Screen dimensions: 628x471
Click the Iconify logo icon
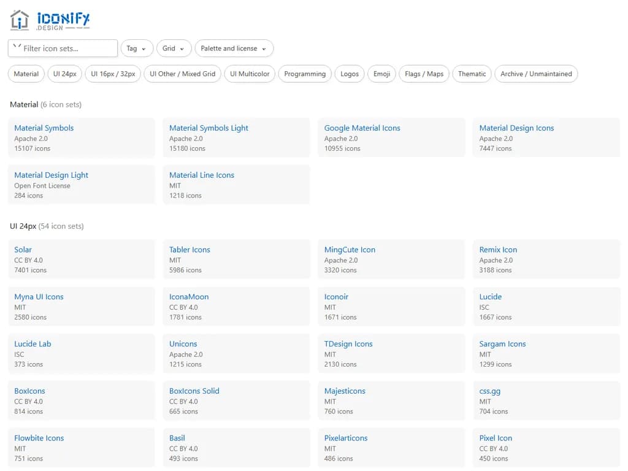click(x=20, y=19)
